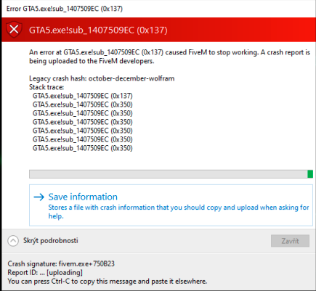Click the first stack trace entry (0x137)
The height and width of the screenshot is (291, 316).
tap(83, 96)
